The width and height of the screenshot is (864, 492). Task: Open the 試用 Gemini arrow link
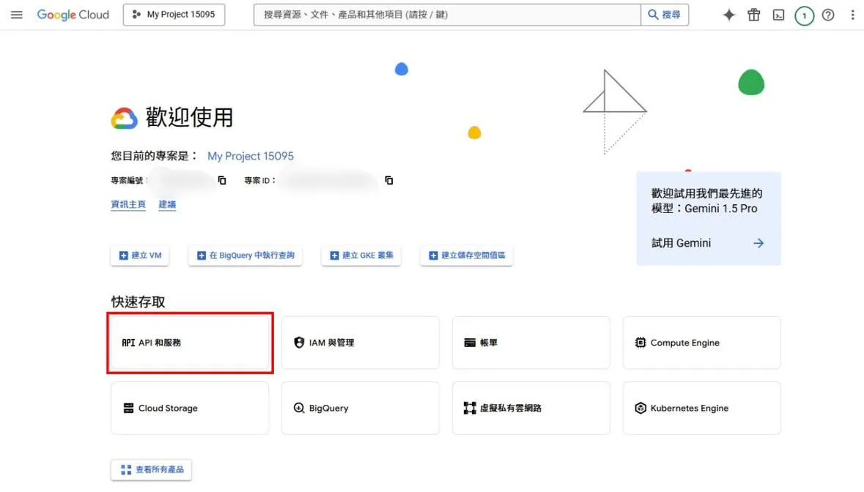pyautogui.click(x=708, y=243)
